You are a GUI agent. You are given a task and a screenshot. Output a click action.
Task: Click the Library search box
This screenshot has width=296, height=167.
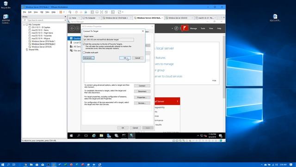(x=44, y=20)
